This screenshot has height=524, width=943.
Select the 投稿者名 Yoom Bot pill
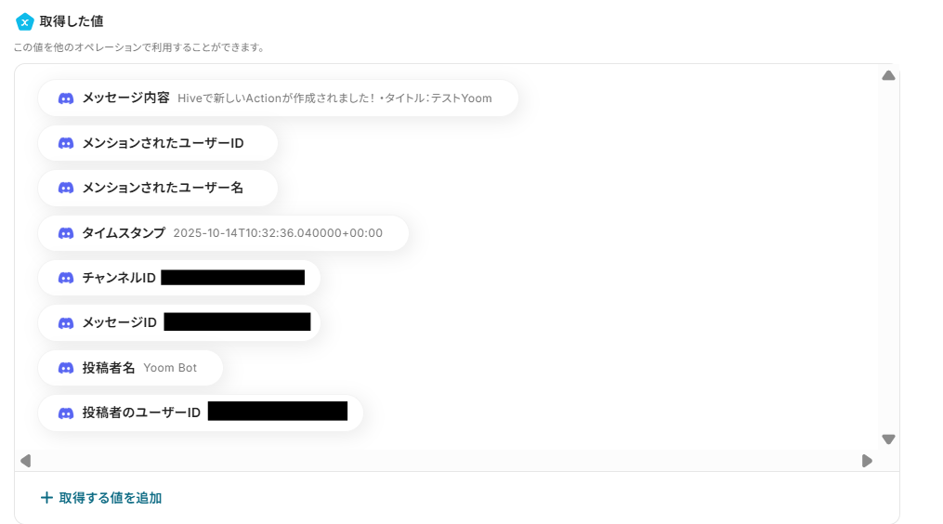coord(130,368)
